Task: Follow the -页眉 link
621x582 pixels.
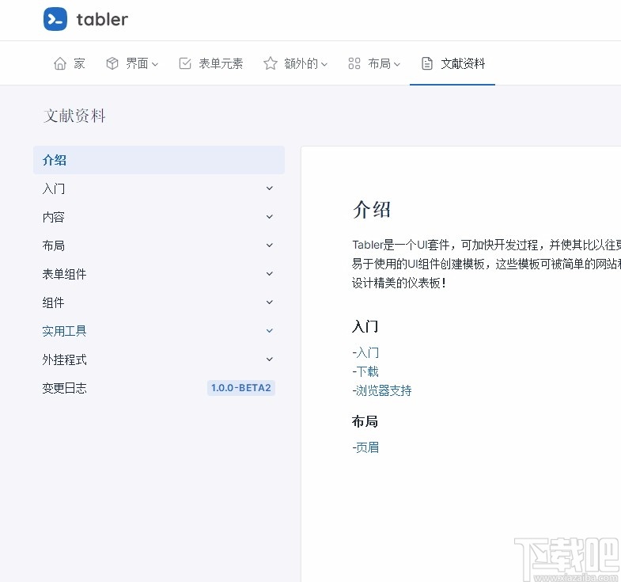Action: 365,447
